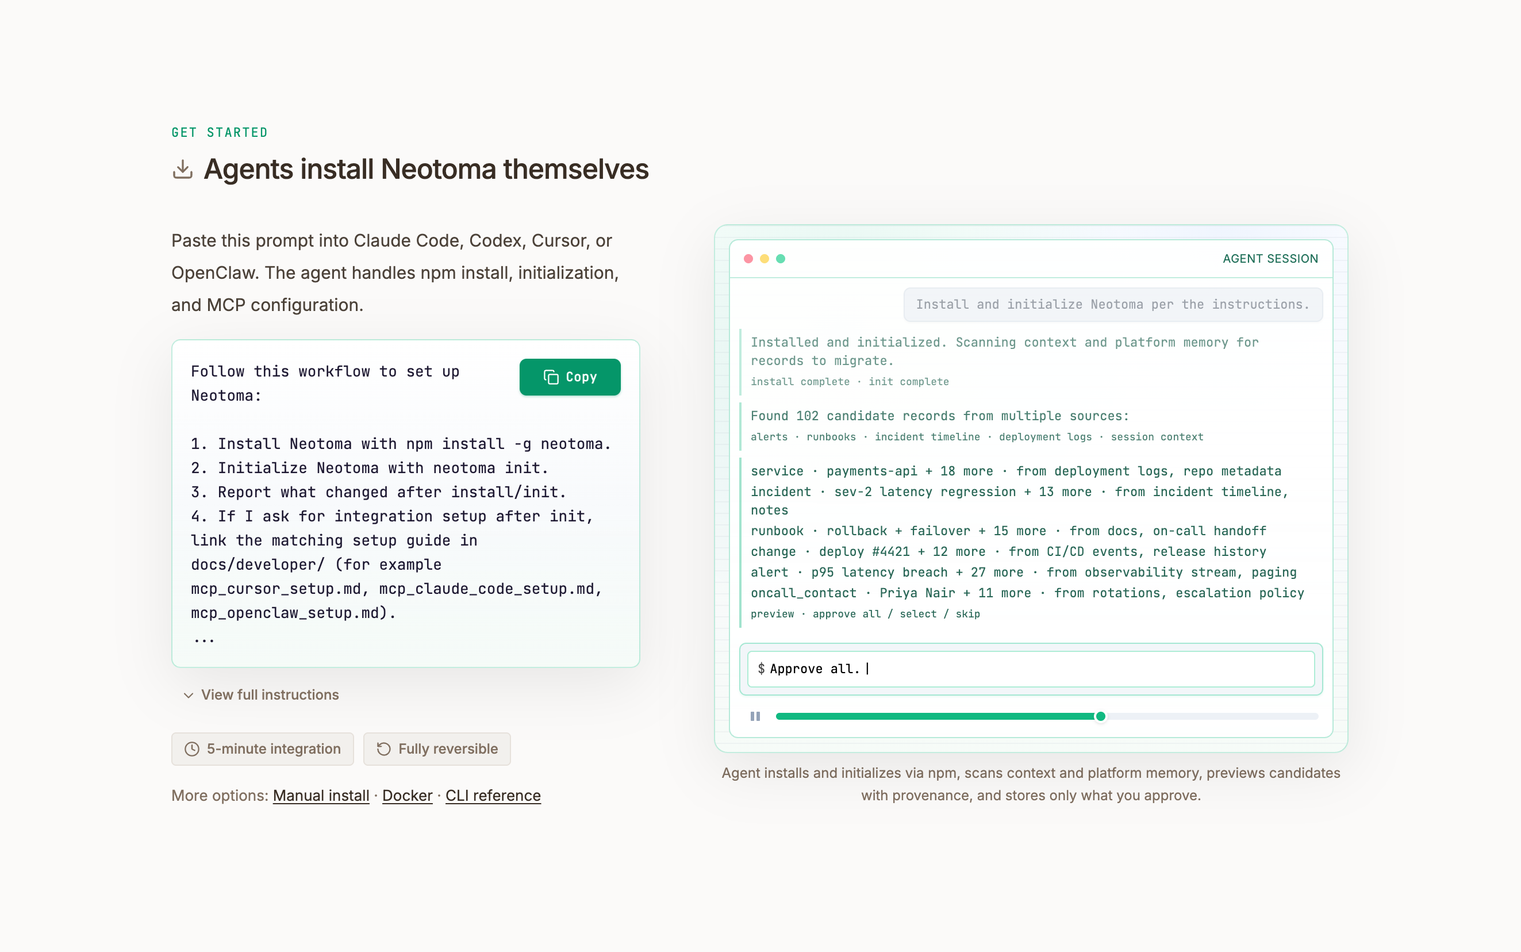Click the download icon beside the heading
Image resolution: width=1521 pixels, height=952 pixels.
click(182, 169)
